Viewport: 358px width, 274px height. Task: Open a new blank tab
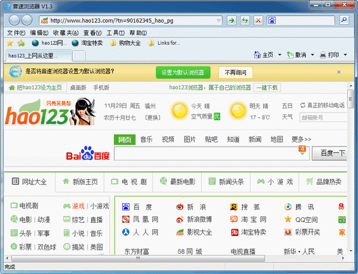[x=79, y=56]
